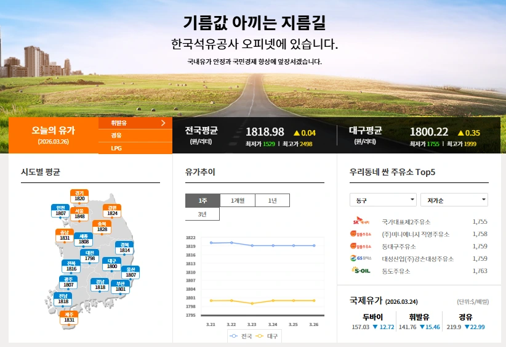This screenshot has height=347, width=506.
Task: Select the LPG fuel type tab
Action: 135,148
